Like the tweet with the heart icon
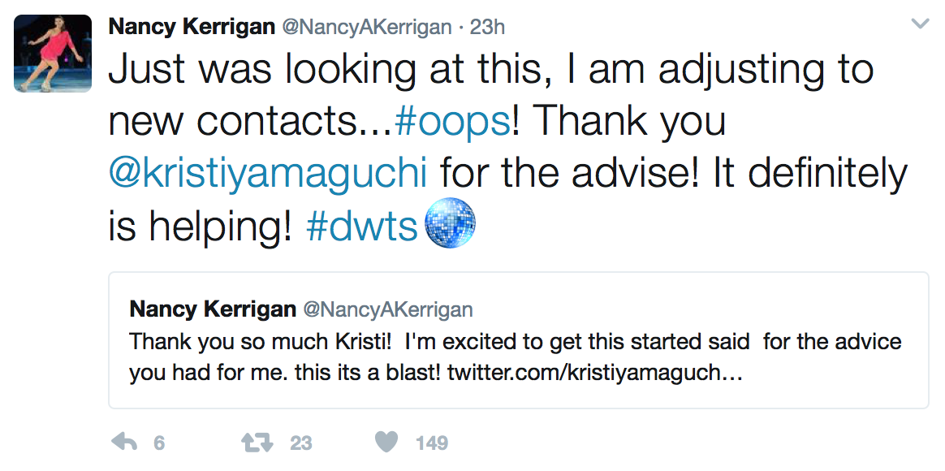This screenshot has width=945, height=471. [x=386, y=443]
